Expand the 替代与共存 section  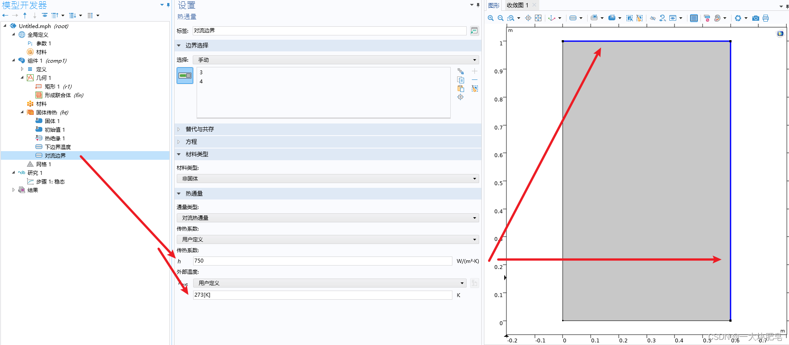(179, 129)
